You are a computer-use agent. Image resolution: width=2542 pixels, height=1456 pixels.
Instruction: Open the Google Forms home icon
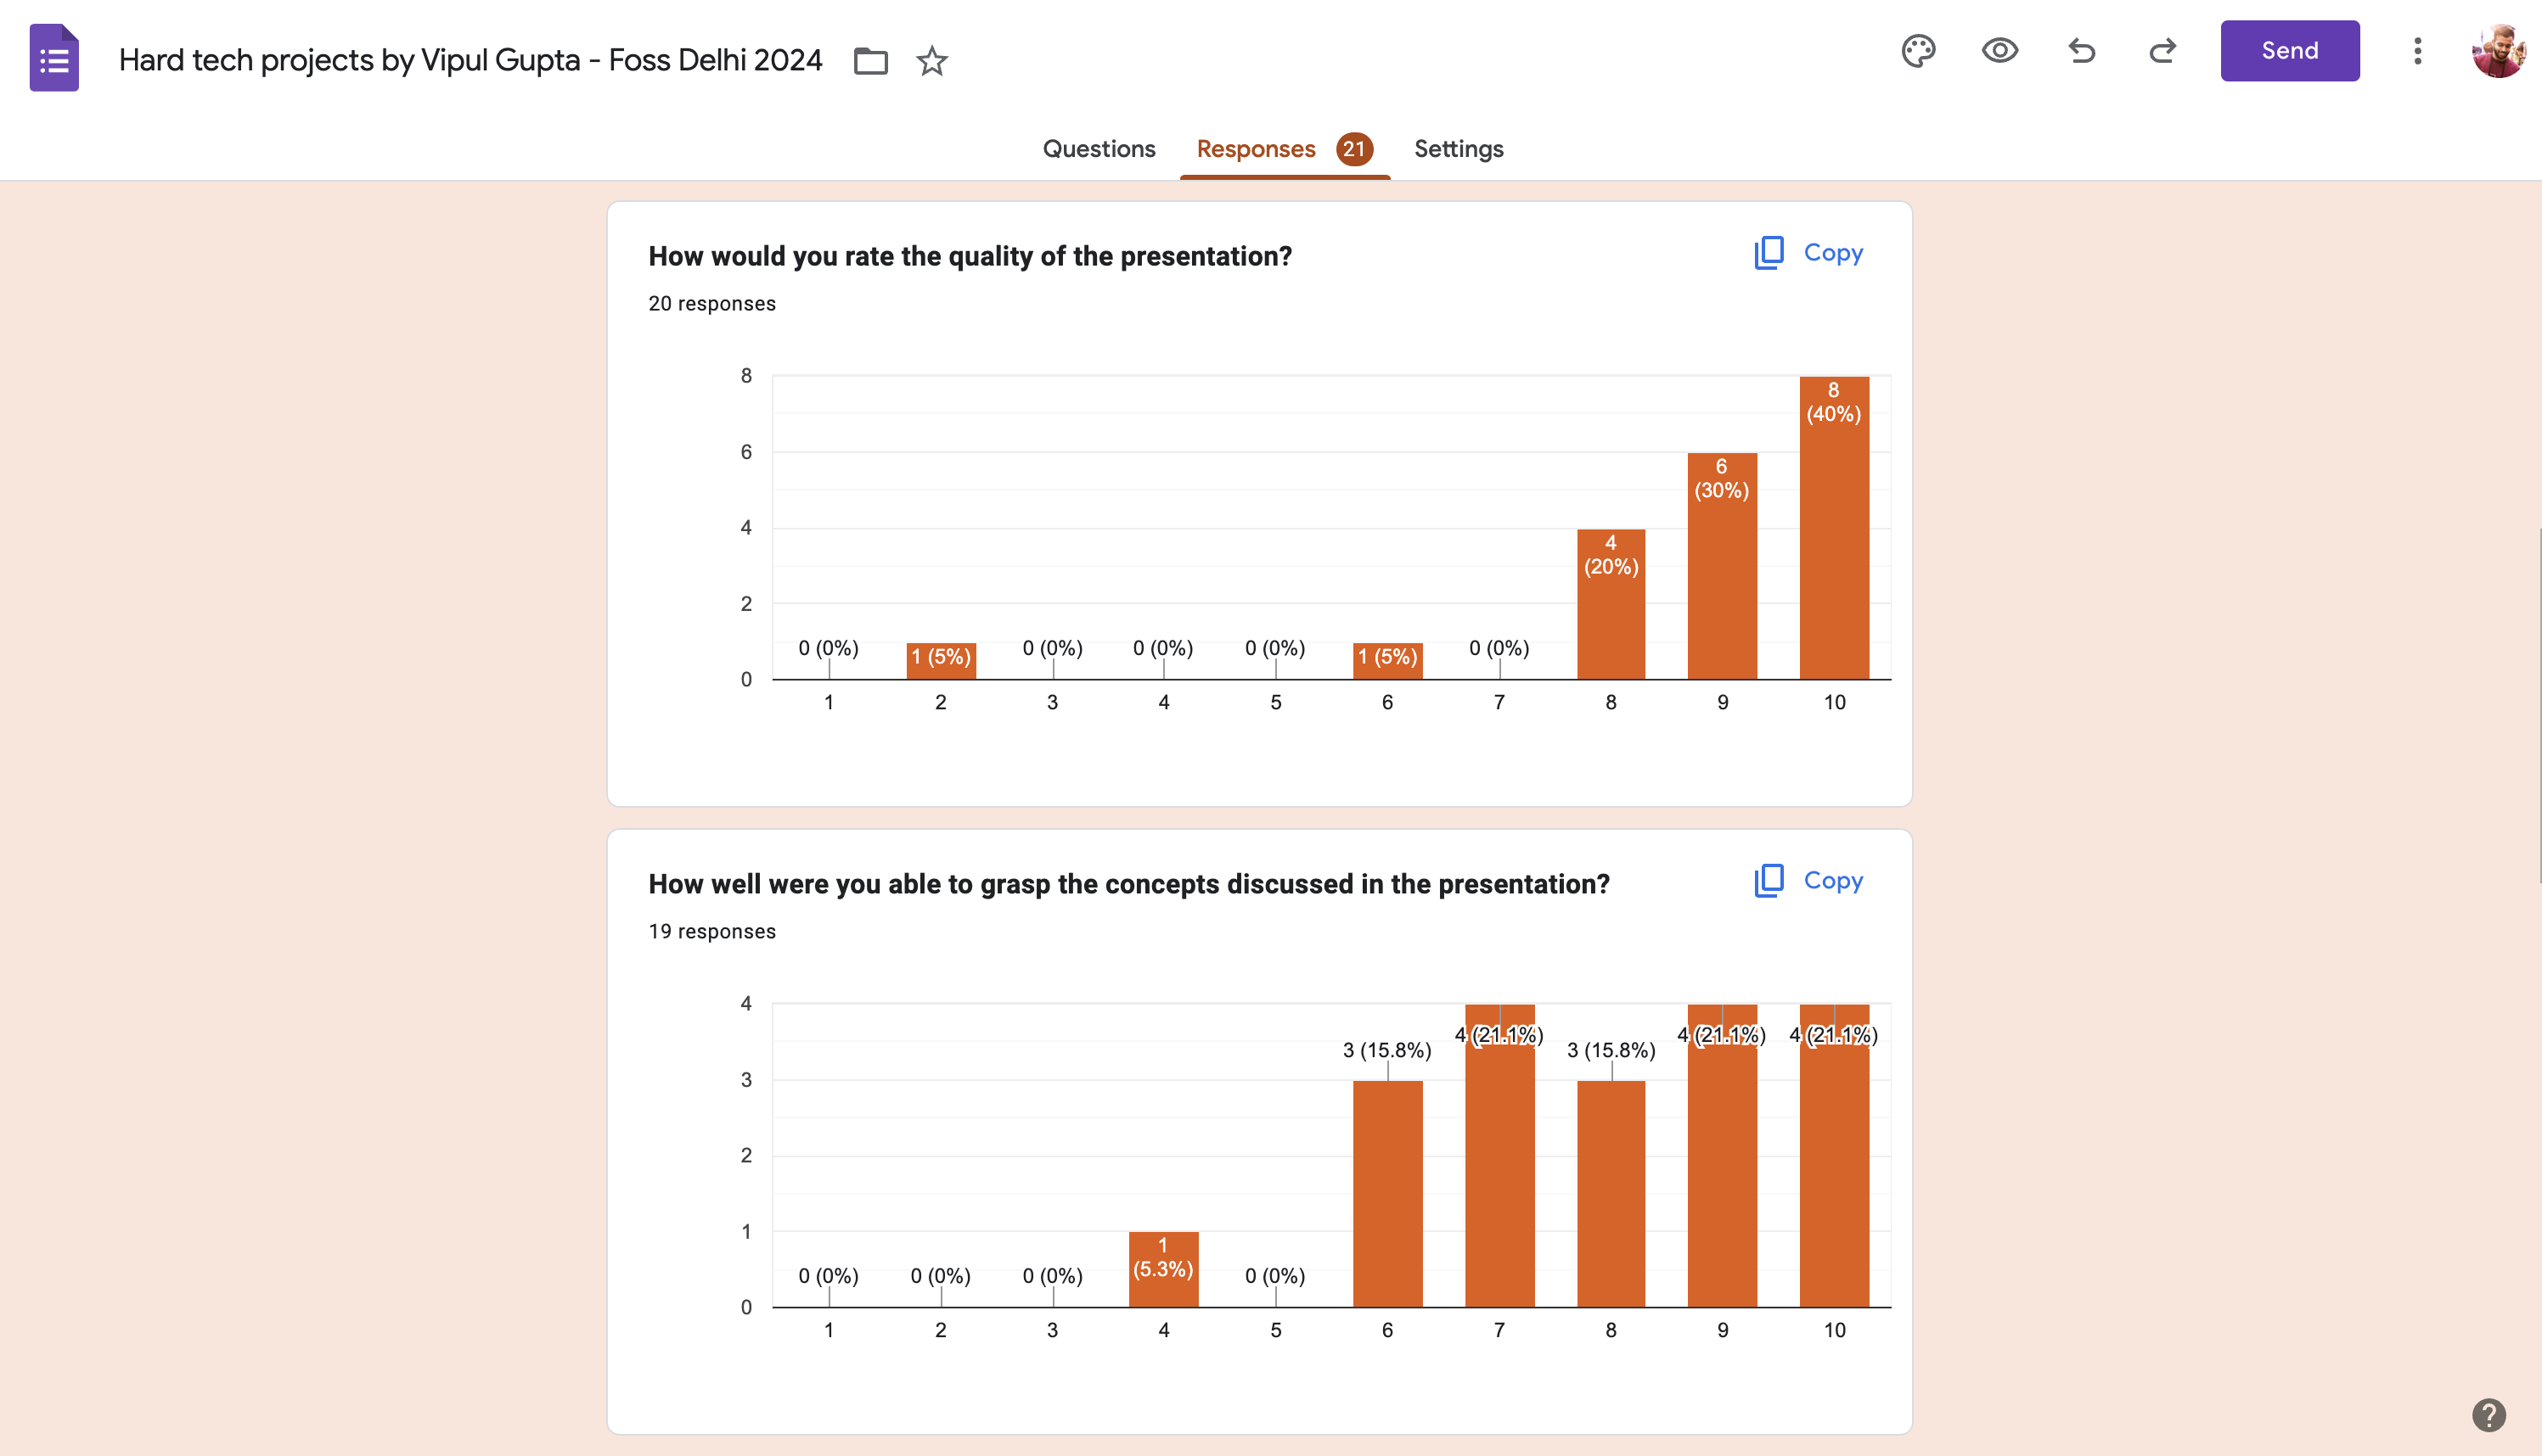(54, 58)
